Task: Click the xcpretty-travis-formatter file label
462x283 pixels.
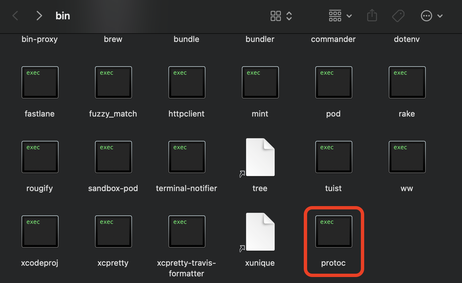Action: (187, 268)
